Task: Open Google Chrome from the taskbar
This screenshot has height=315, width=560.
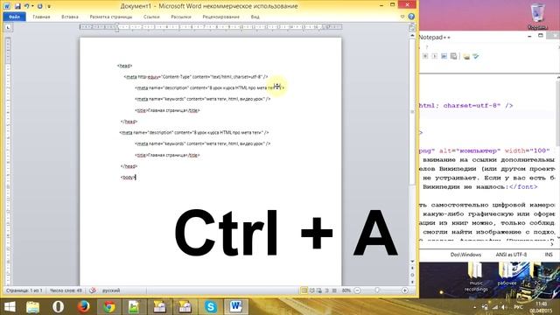Action: coord(109,307)
